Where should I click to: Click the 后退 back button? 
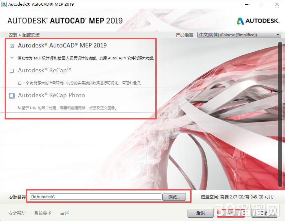coord(201,213)
